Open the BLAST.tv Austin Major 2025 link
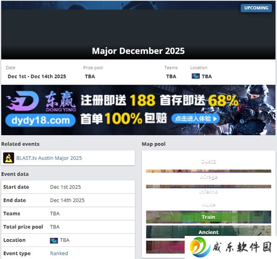 49,158
